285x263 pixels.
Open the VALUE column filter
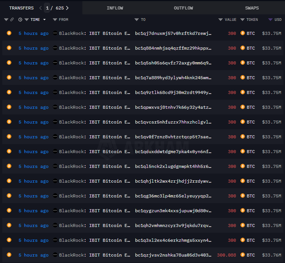(220, 19)
